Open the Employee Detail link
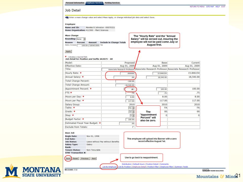Image resolution: width=243 pixels, height=182 pixels. click(139, 167)
